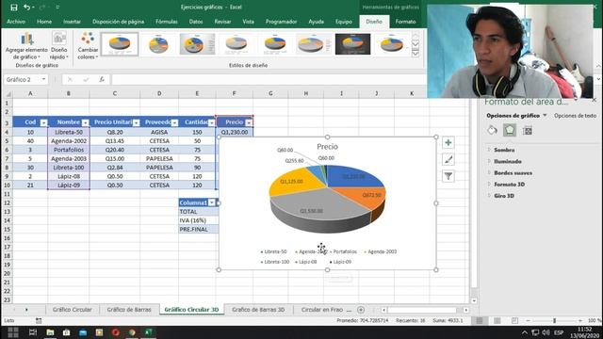
Task: Open Precio Unitario filter dropdown
Action: 136,122
